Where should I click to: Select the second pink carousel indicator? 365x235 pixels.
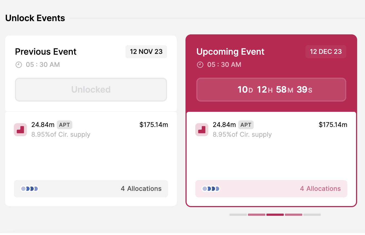click(x=256, y=215)
